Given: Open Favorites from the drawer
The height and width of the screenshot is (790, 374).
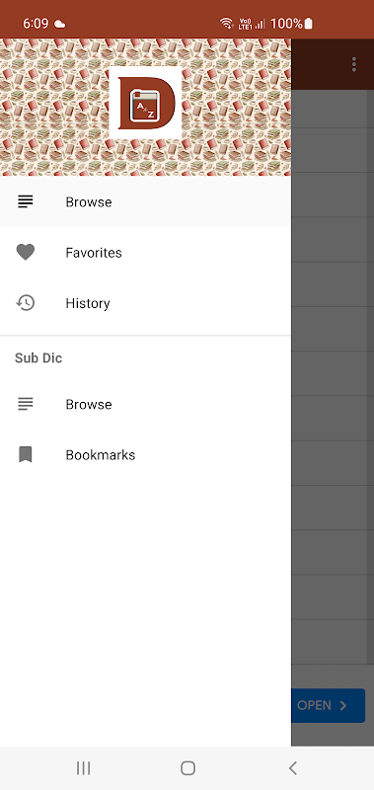Looking at the screenshot, I should [145, 252].
